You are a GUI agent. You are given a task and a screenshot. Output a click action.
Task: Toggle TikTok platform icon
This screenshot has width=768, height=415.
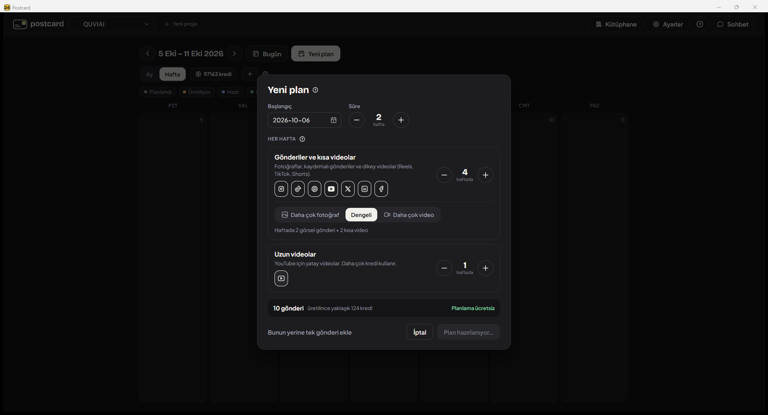click(298, 189)
